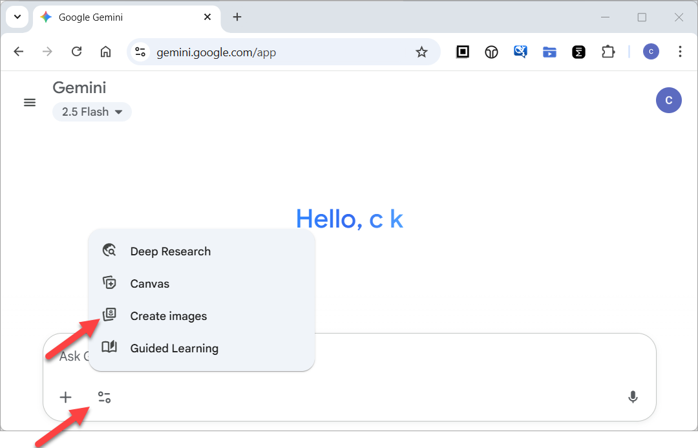The height and width of the screenshot is (448, 698).
Task: Close the Google Gemini tab
Action: (x=207, y=17)
